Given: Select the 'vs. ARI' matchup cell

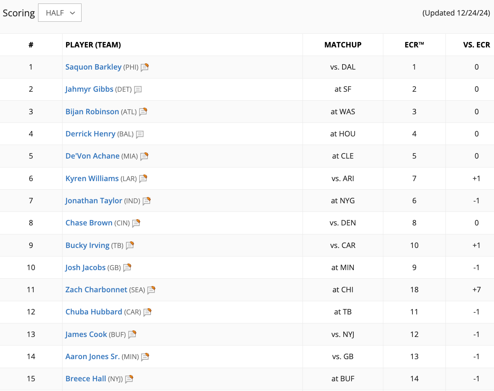Looking at the screenshot, I should pos(343,178).
